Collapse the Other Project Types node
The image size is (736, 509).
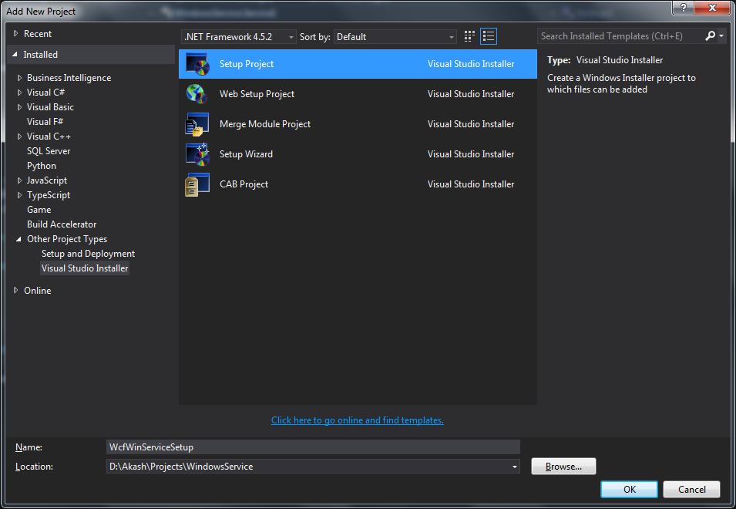click(x=18, y=238)
